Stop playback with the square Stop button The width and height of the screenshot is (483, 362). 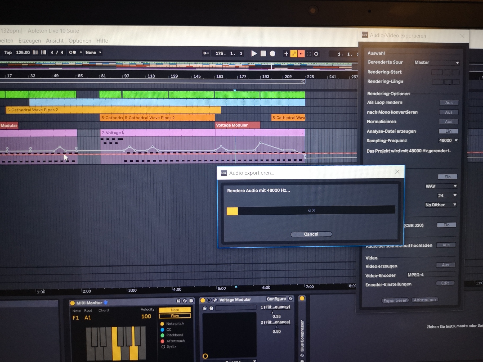[x=263, y=54]
